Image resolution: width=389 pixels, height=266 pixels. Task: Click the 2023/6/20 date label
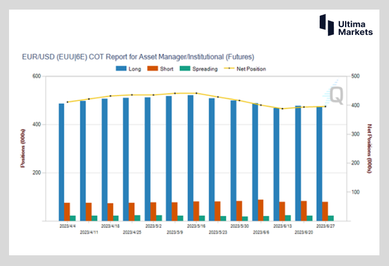tap(303, 232)
